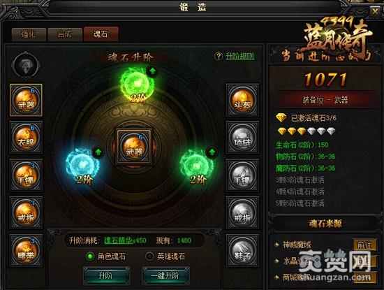Click upgrade arrow above top green orb
This screenshot has width=384, height=290.
point(153,71)
